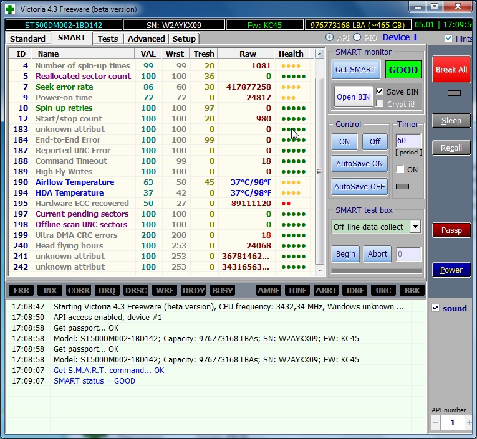477x439 pixels.
Task: Click the green cross Victoria app icon
Action: pyautogui.click(x=10, y=9)
